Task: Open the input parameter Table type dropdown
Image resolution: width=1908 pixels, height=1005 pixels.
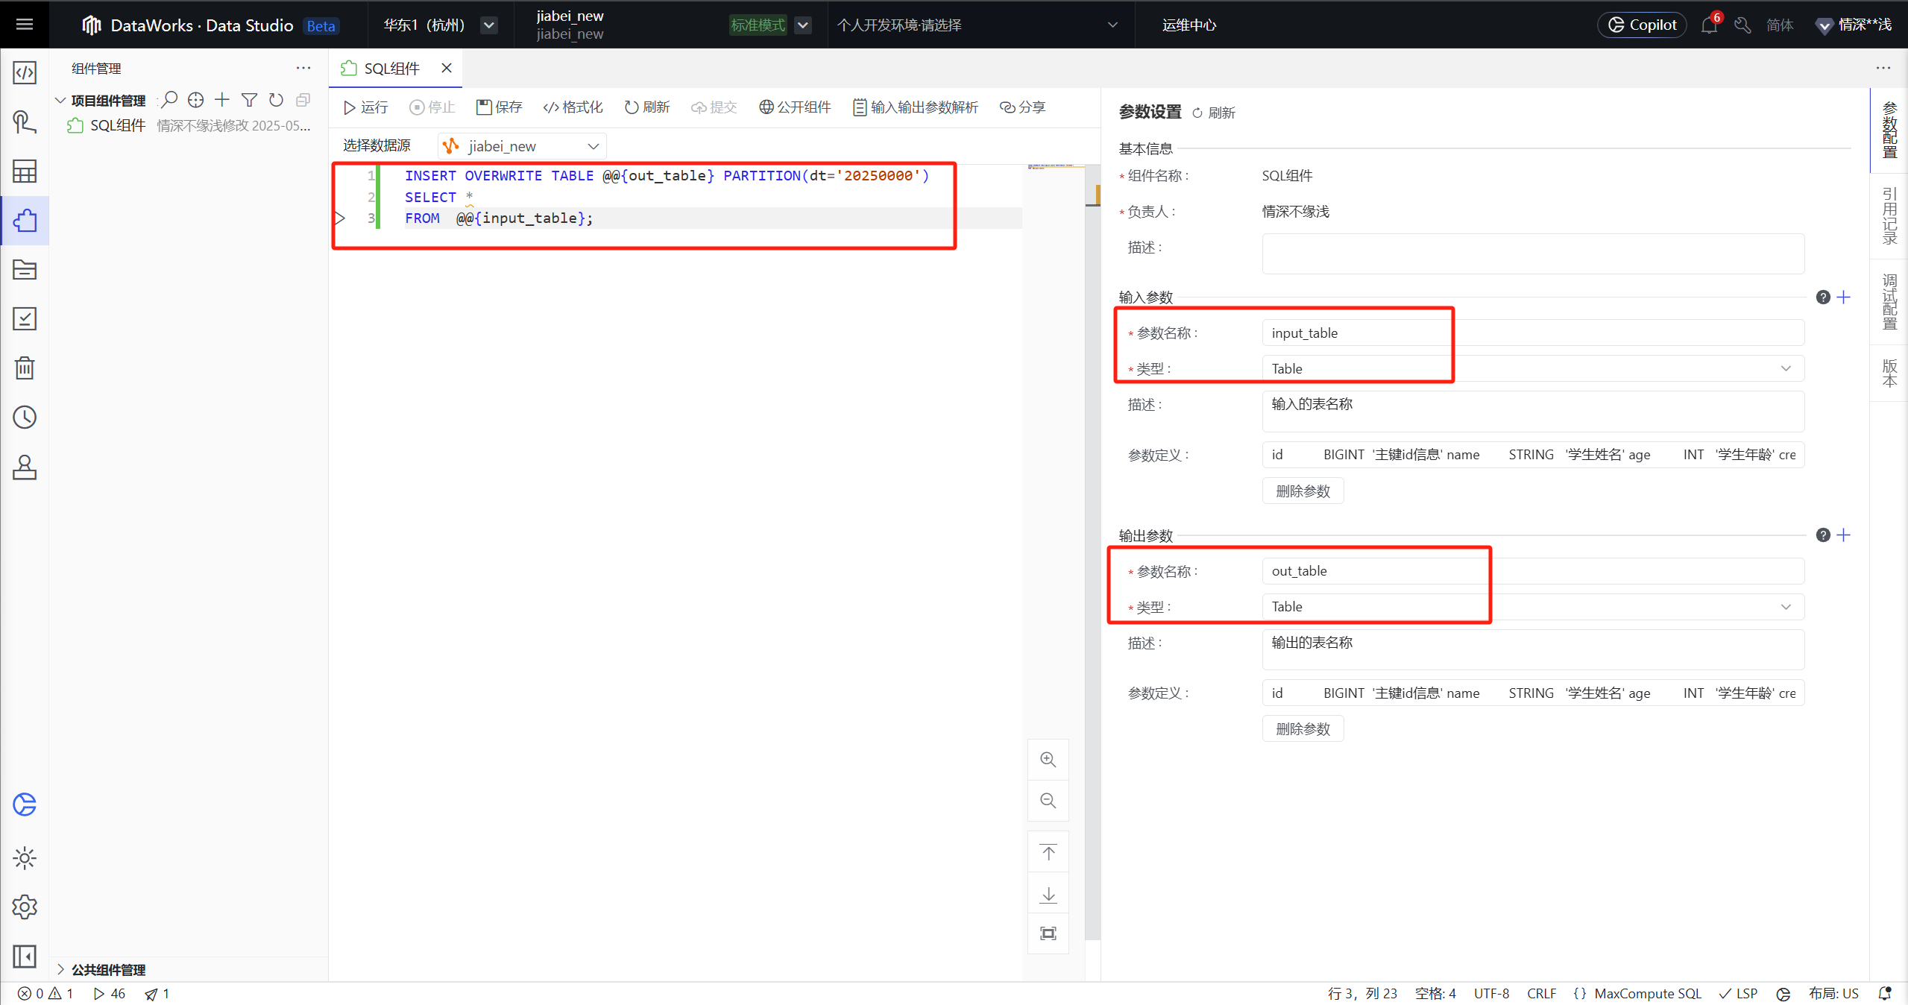Action: pyautogui.click(x=1532, y=368)
